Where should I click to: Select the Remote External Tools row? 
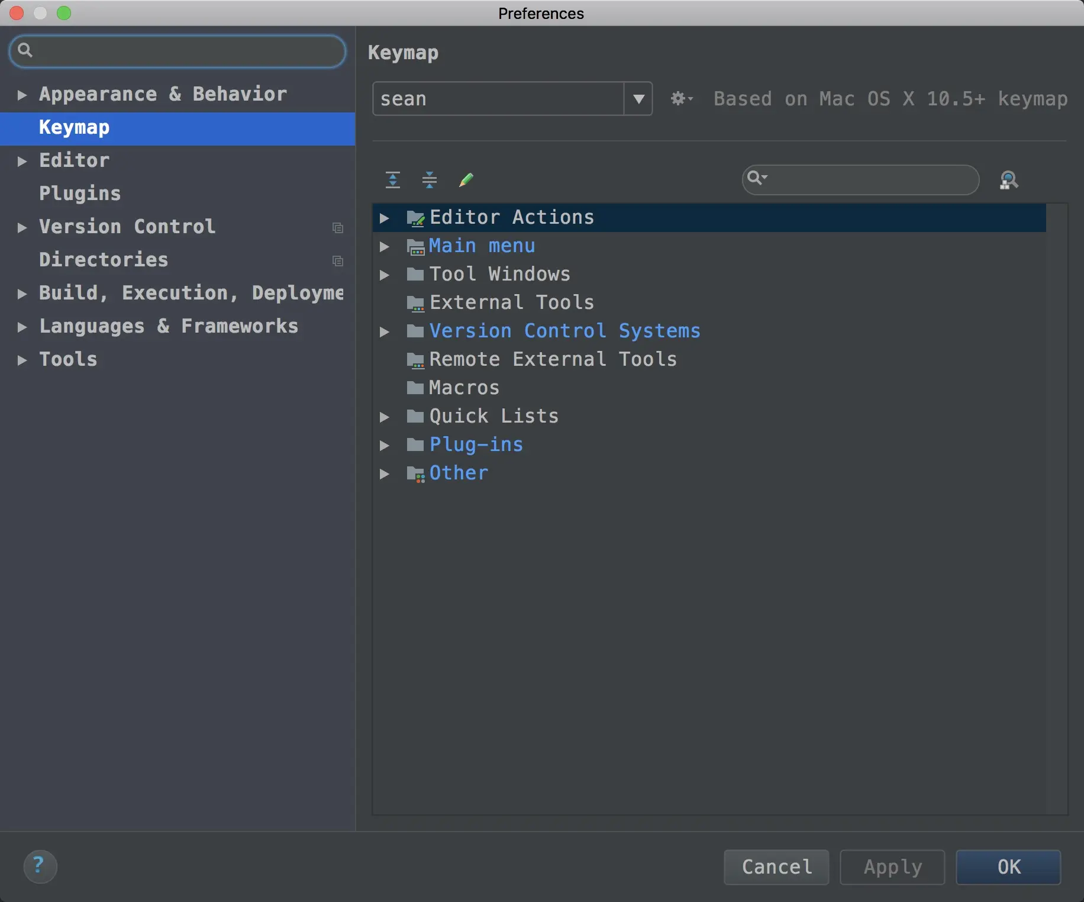coord(709,360)
